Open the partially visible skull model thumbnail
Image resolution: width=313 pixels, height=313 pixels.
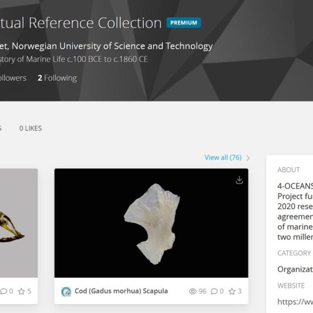pyautogui.click(x=19, y=223)
